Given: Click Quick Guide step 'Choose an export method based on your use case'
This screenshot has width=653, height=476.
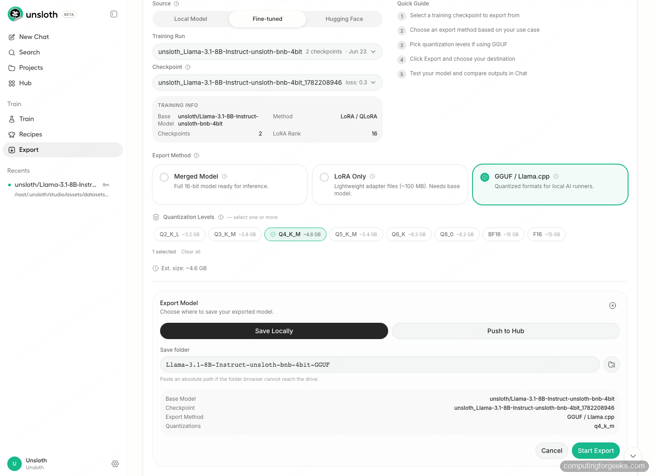Looking at the screenshot, I should 475,30.
